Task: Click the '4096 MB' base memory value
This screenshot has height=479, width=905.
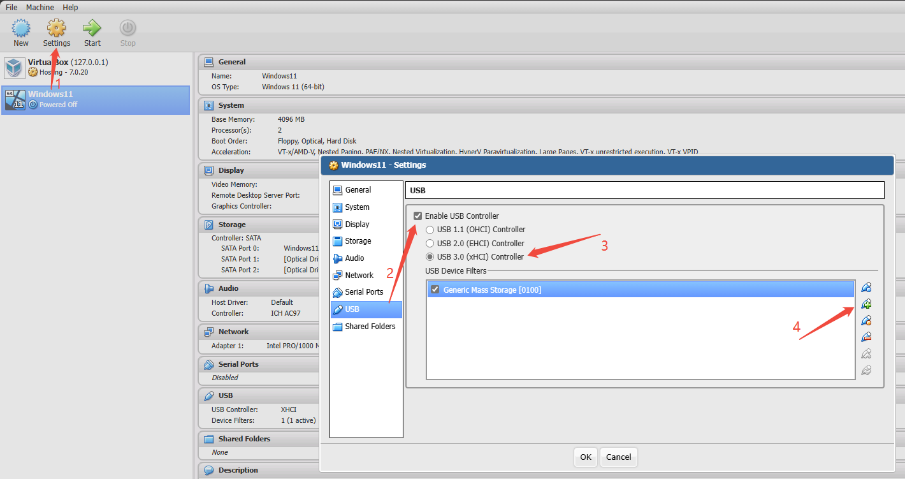Action: pos(291,119)
